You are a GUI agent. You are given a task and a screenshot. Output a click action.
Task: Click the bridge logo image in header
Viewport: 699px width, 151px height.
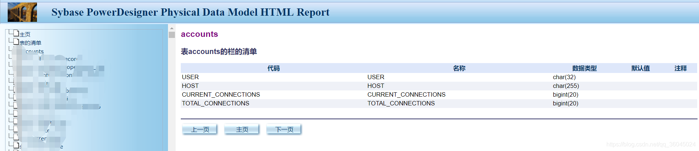22,12
